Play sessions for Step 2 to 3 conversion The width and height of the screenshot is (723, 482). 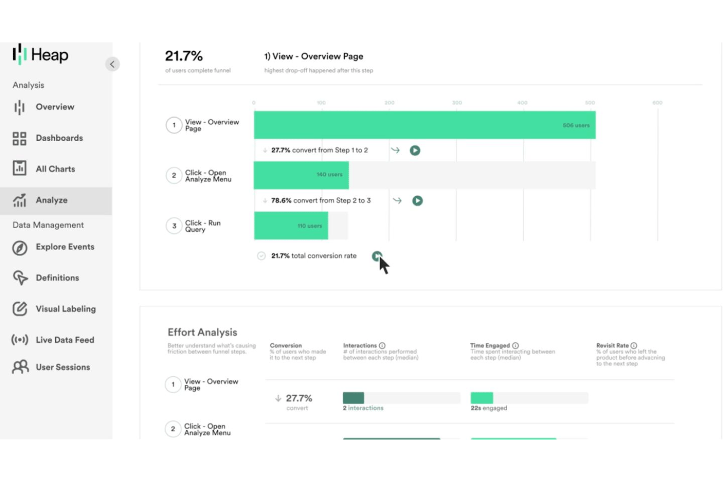tap(417, 201)
